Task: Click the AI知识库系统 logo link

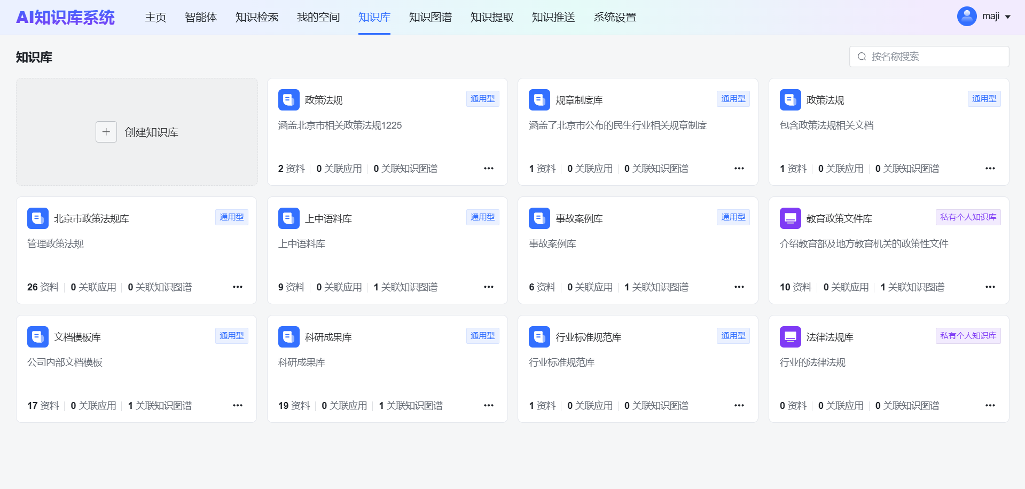Action: point(65,18)
